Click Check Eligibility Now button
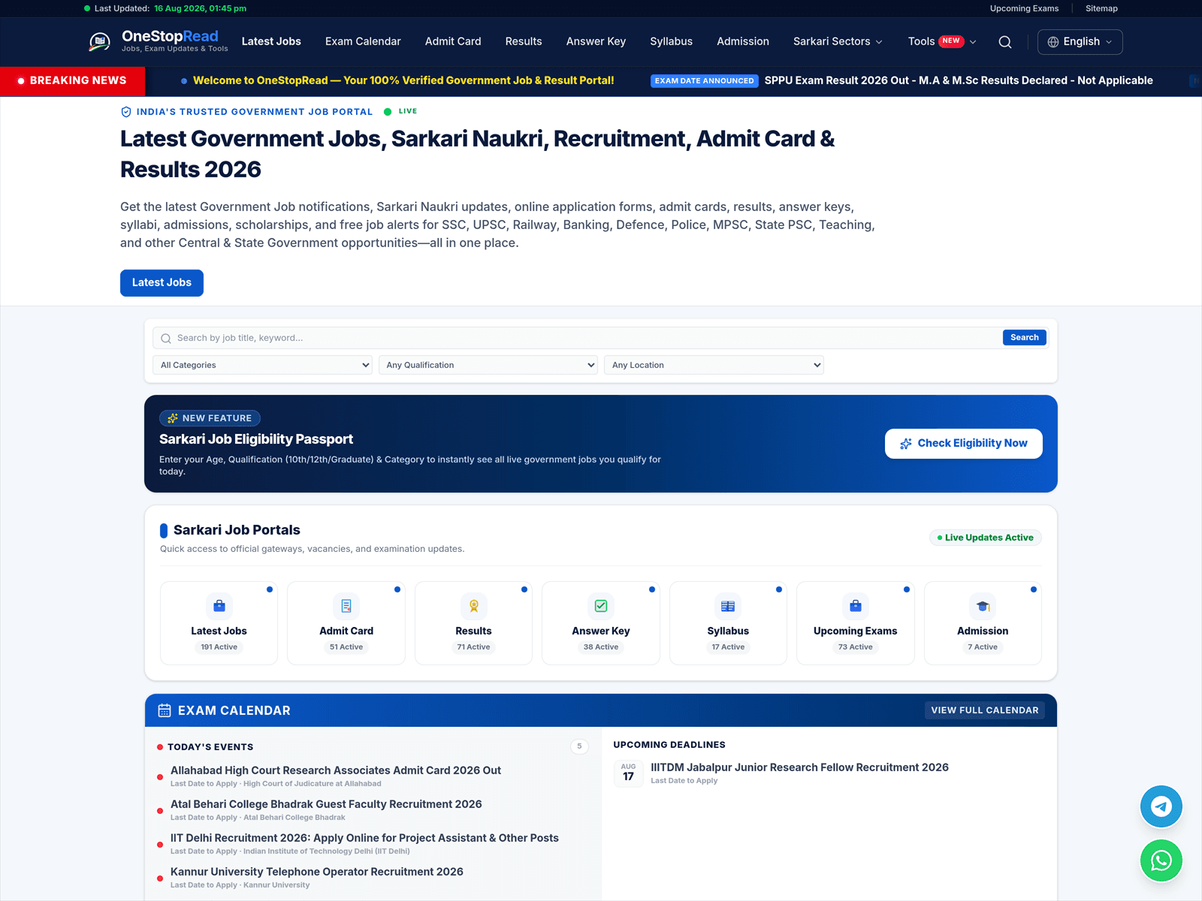1202x901 pixels. tap(964, 444)
